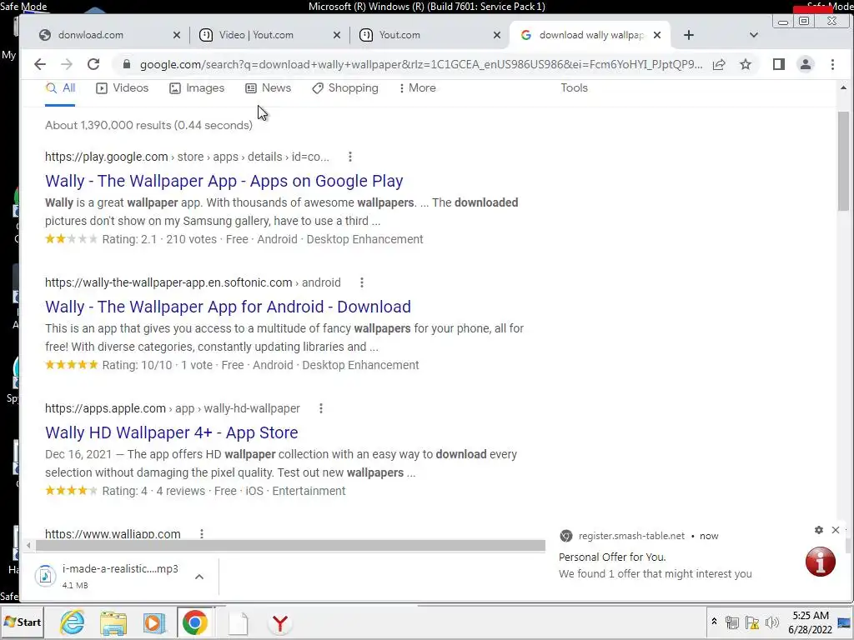Screen dimensions: 854x640
Task: Expand the More search filters menu
Action: point(417,88)
